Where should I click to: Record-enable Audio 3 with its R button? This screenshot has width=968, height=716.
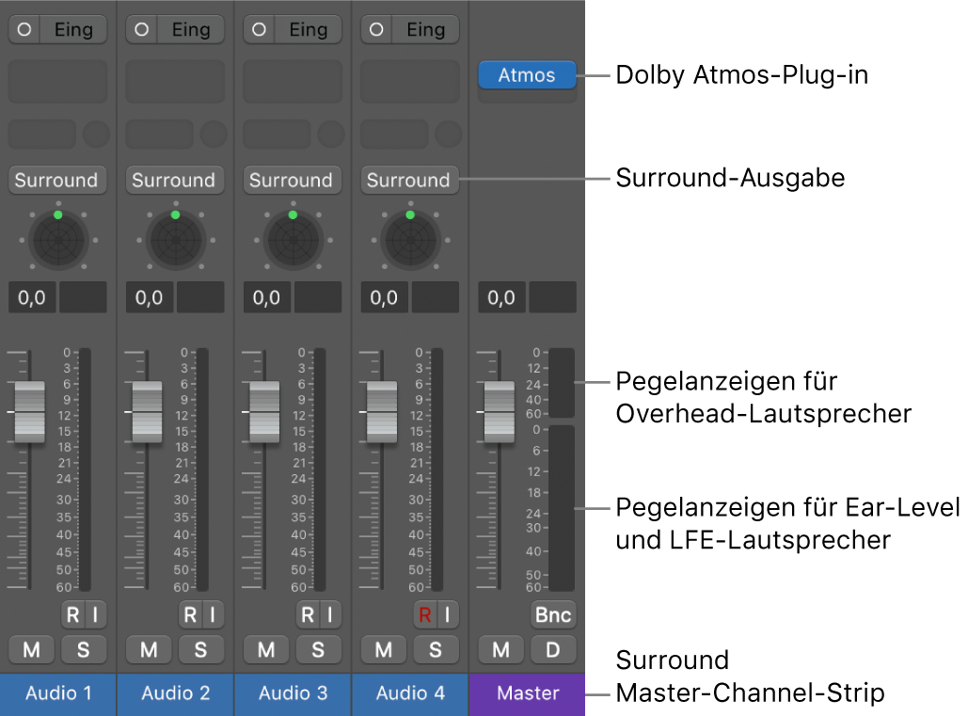tap(306, 614)
